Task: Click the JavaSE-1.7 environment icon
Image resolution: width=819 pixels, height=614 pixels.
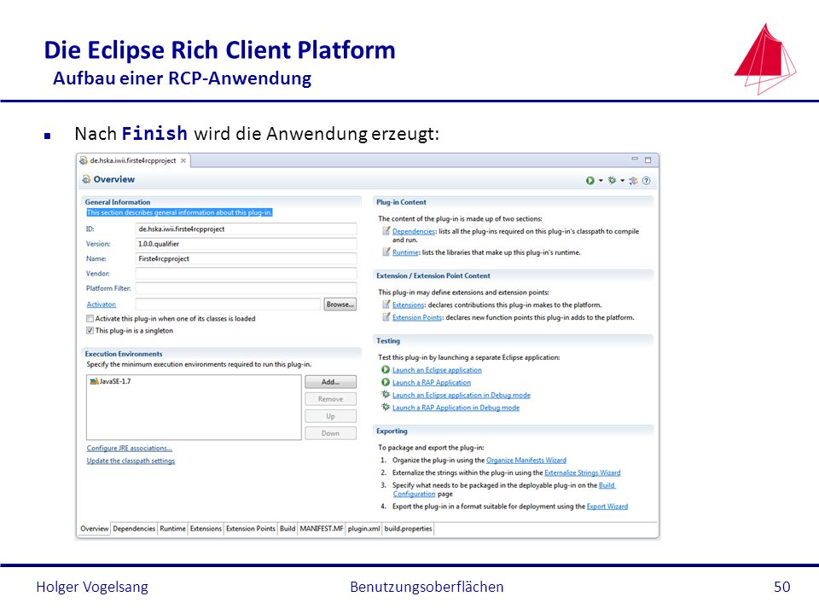Action: (94, 381)
